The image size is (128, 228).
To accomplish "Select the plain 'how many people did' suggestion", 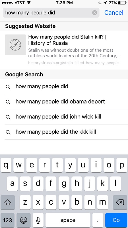I will pyautogui.click(x=64, y=87).
